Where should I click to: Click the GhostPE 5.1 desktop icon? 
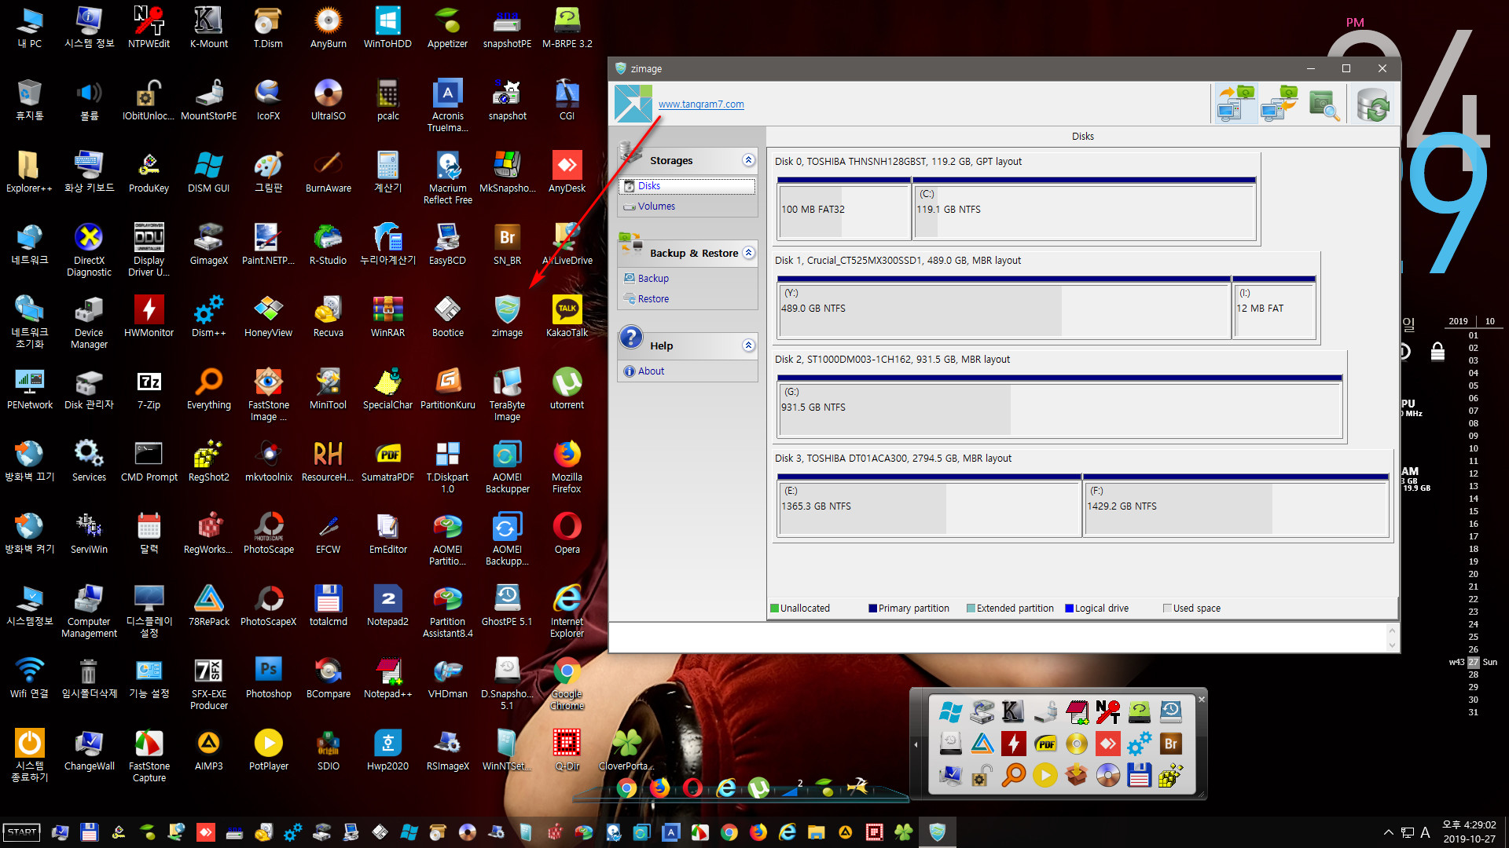[507, 605]
